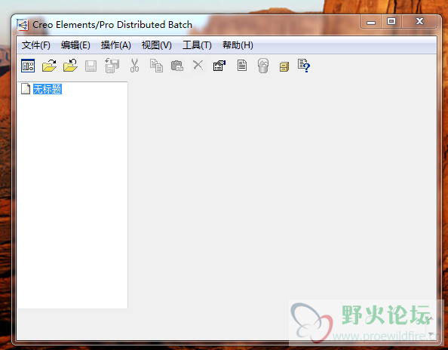This screenshot has width=448, height=350.
Task: Click the Cut scissors icon
Action: [x=134, y=66]
